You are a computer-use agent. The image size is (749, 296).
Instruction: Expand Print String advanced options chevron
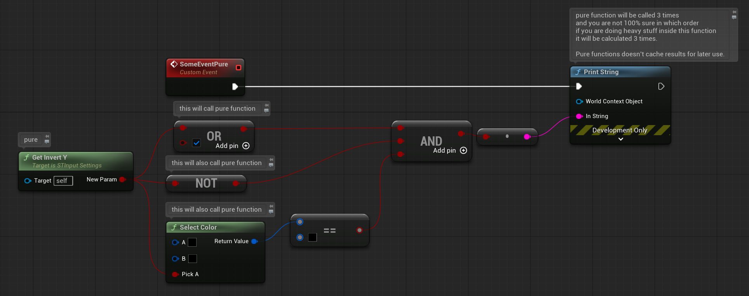[620, 139]
